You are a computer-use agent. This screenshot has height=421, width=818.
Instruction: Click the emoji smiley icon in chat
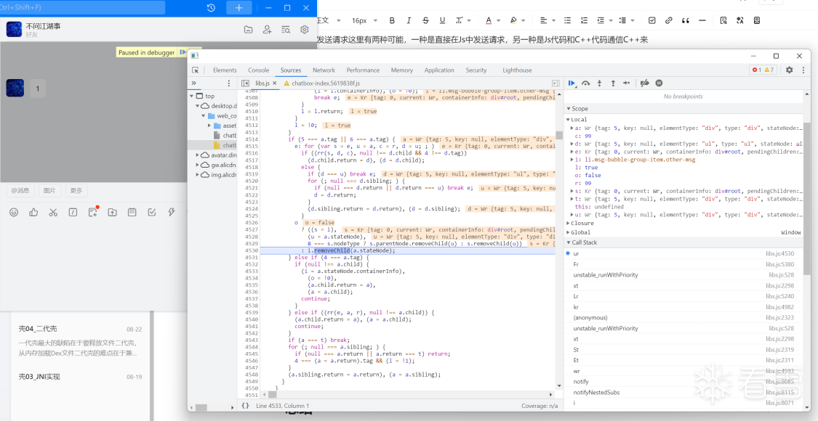(14, 212)
